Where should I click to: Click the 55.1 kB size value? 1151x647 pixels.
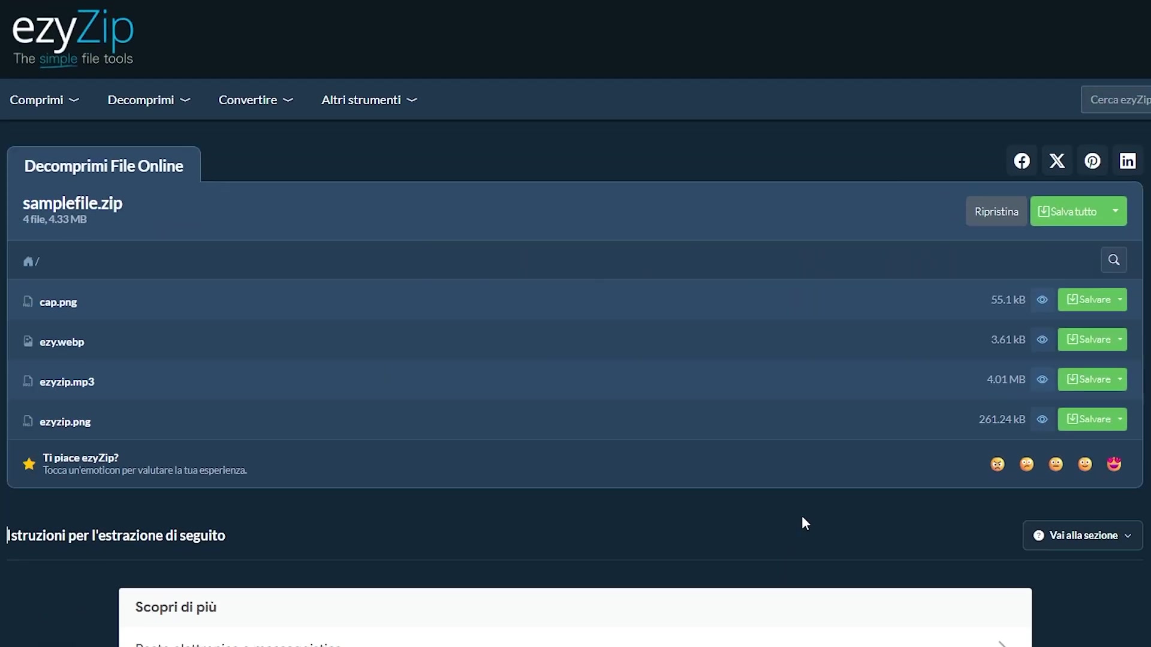point(1008,300)
